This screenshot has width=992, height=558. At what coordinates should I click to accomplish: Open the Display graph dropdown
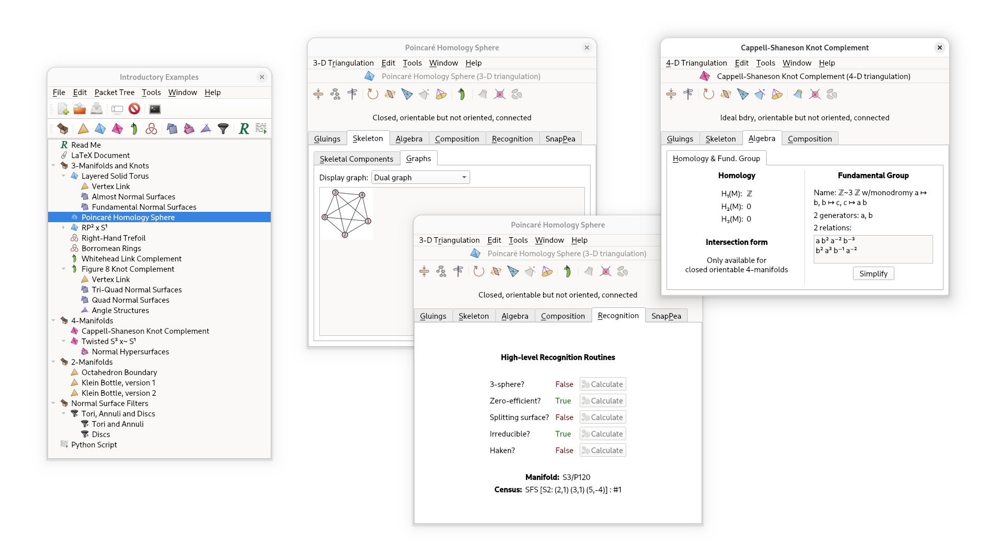pyautogui.click(x=420, y=178)
